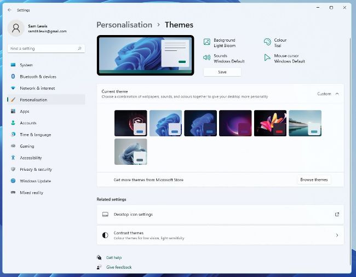The image size is (356, 277).
Task: Open Accessibility settings
Action: [x=31, y=158]
